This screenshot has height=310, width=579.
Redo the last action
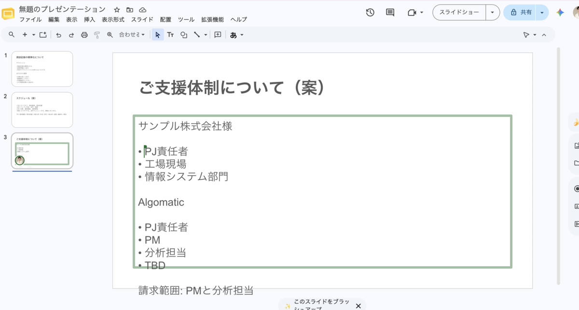pyautogui.click(x=71, y=35)
